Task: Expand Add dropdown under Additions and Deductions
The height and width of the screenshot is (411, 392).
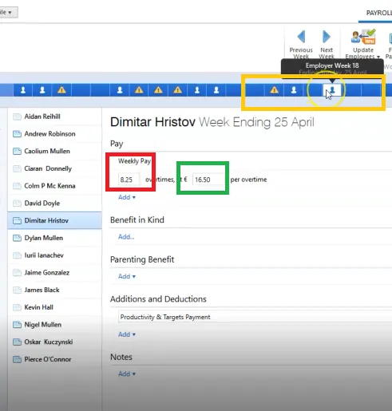Action: tap(127, 334)
